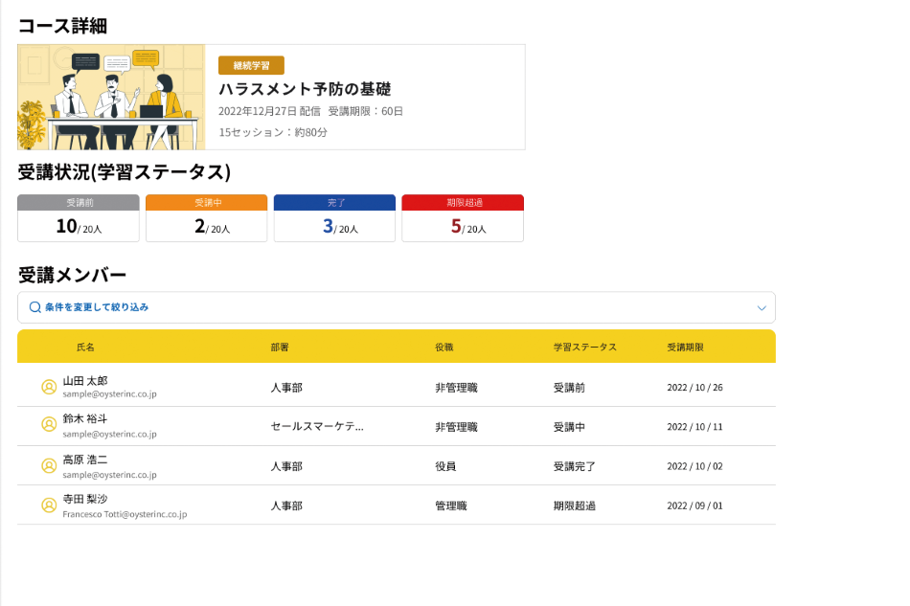Expand the filter panel chevron arrow
The width and height of the screenshot is (910, 606).
[762, 308]
